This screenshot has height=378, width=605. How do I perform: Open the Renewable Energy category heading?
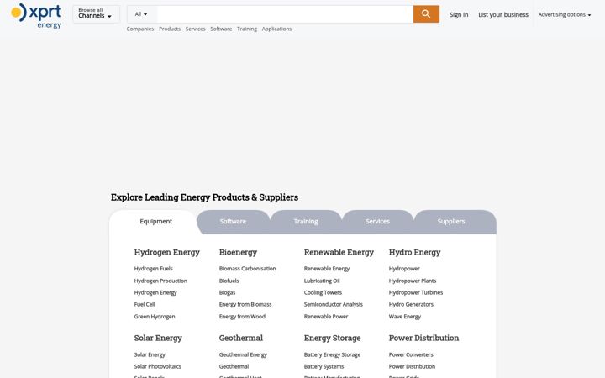point(339,252)
